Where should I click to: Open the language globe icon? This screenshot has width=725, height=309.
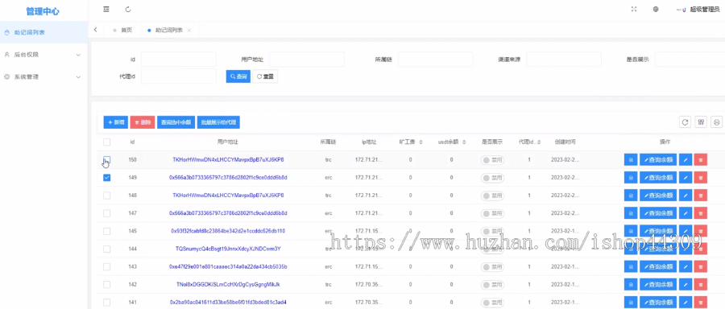(x=656, y=9)
